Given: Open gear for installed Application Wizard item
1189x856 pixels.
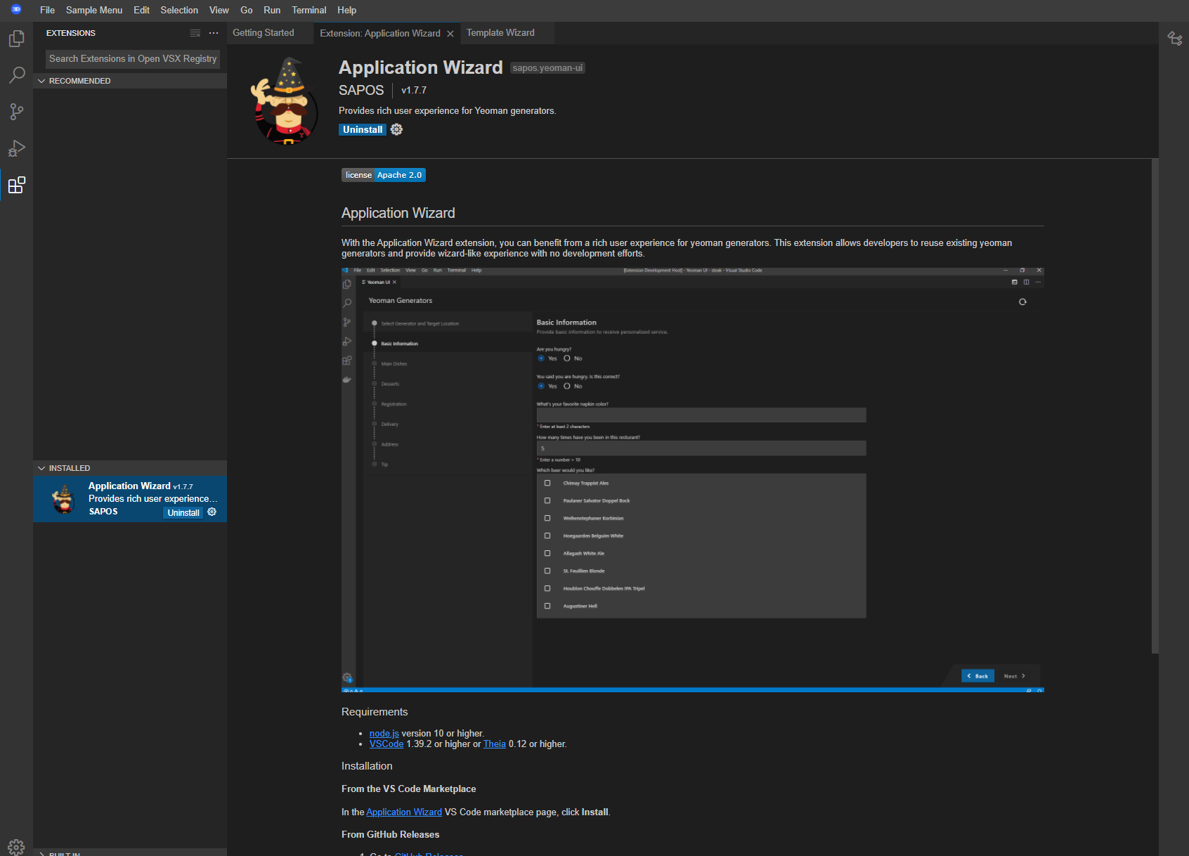Looking at the screenshot, I should coord(212,512).
